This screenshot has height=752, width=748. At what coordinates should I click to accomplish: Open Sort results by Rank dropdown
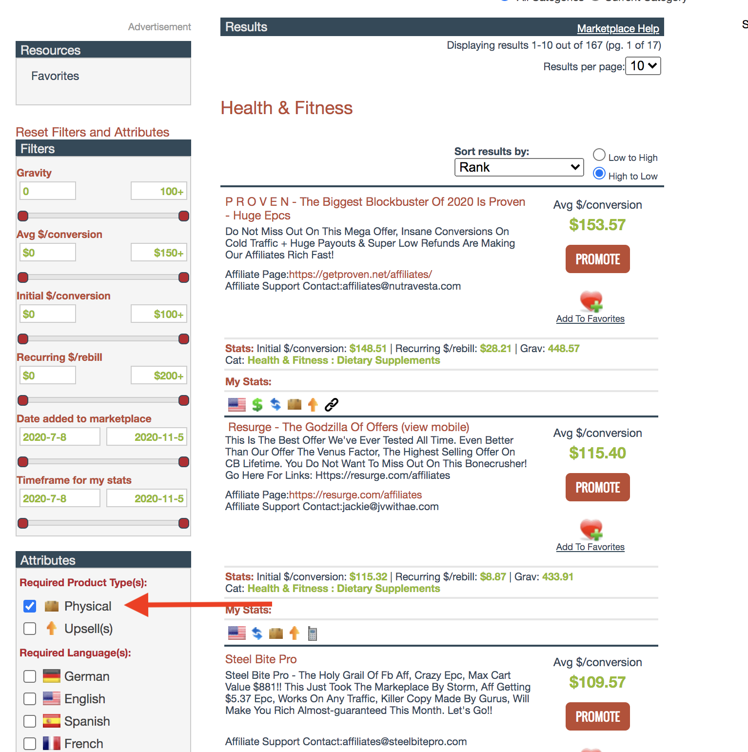519,167
